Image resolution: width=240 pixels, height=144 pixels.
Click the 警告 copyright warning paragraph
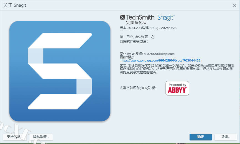(177, 69)
